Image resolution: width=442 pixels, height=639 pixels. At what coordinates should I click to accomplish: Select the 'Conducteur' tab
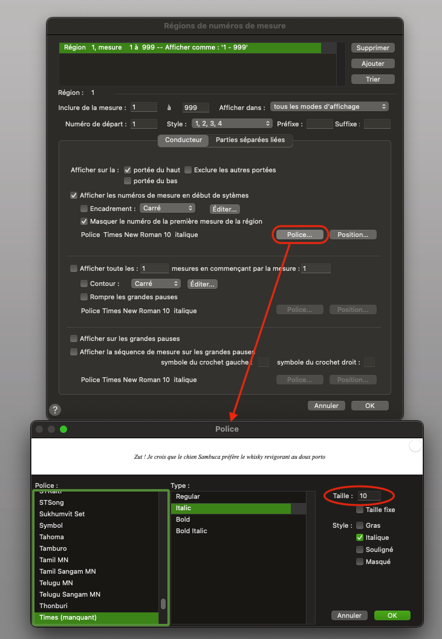pyautogui.click(x=183, y=140)
